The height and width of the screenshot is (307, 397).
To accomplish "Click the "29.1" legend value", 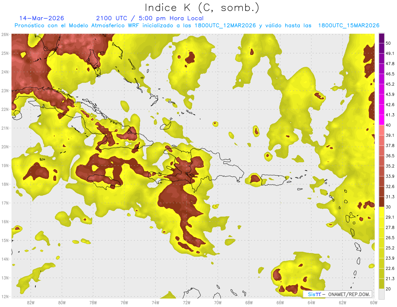I will click(390, 217).
